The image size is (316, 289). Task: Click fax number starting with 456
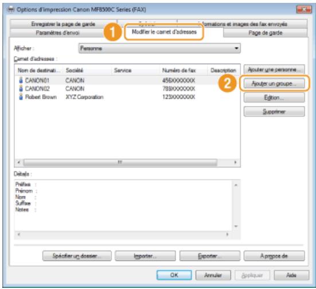pos(178,80)
